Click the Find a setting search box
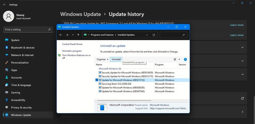This screenshot has width=255, height=124. pos(28,29)
